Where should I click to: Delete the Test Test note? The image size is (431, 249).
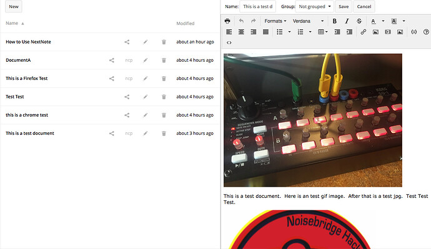tap(164, 97)
